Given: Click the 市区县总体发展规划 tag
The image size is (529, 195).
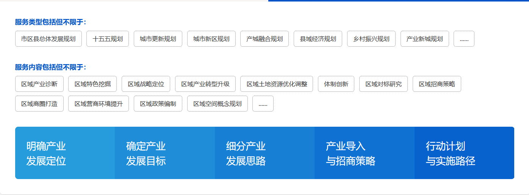Looking at the screenshot, I should [x=49, y=39].
